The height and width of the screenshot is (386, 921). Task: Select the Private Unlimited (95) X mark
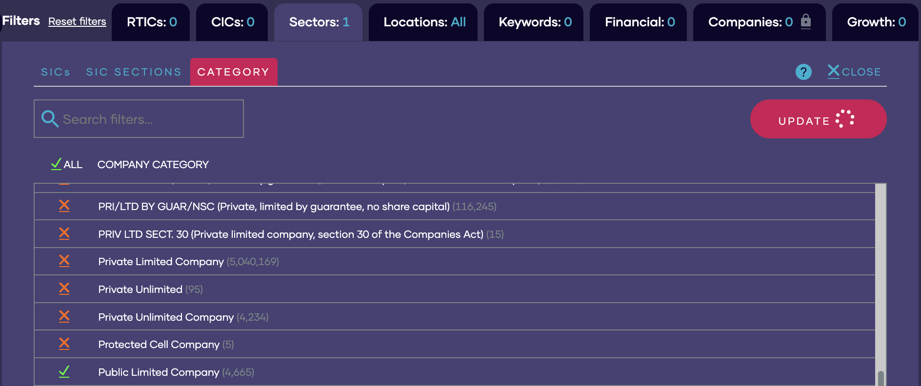click(x=64, y=289)
